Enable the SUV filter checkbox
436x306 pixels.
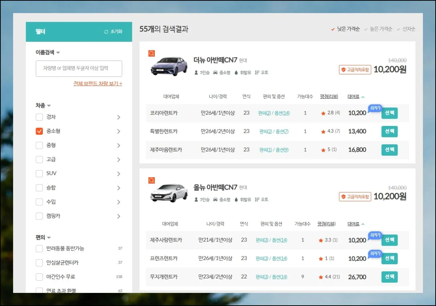[39, 174]
